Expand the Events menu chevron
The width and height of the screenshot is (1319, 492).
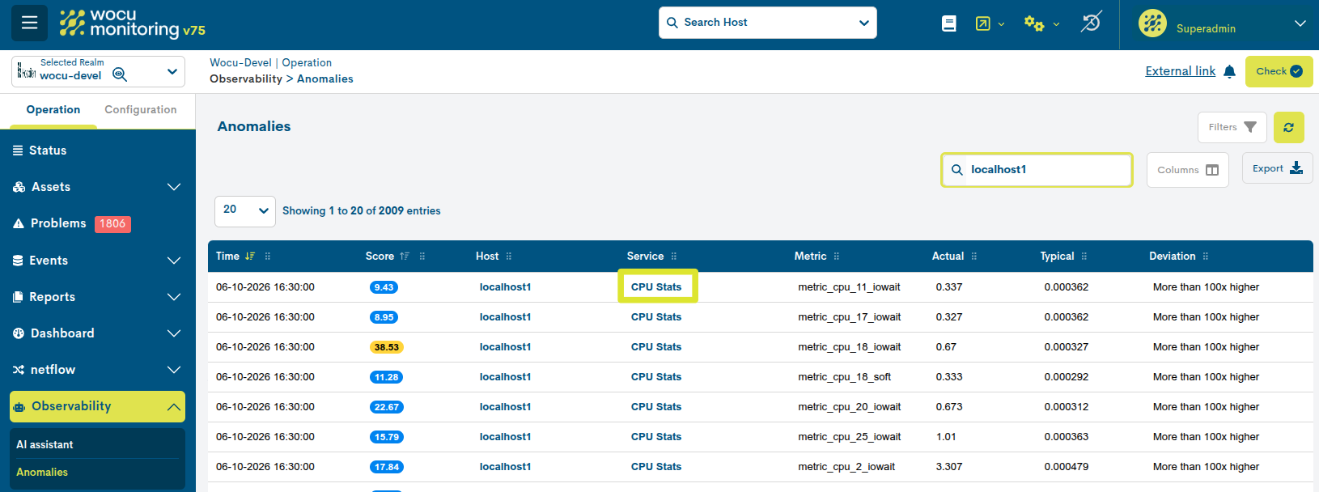(174, 261)
